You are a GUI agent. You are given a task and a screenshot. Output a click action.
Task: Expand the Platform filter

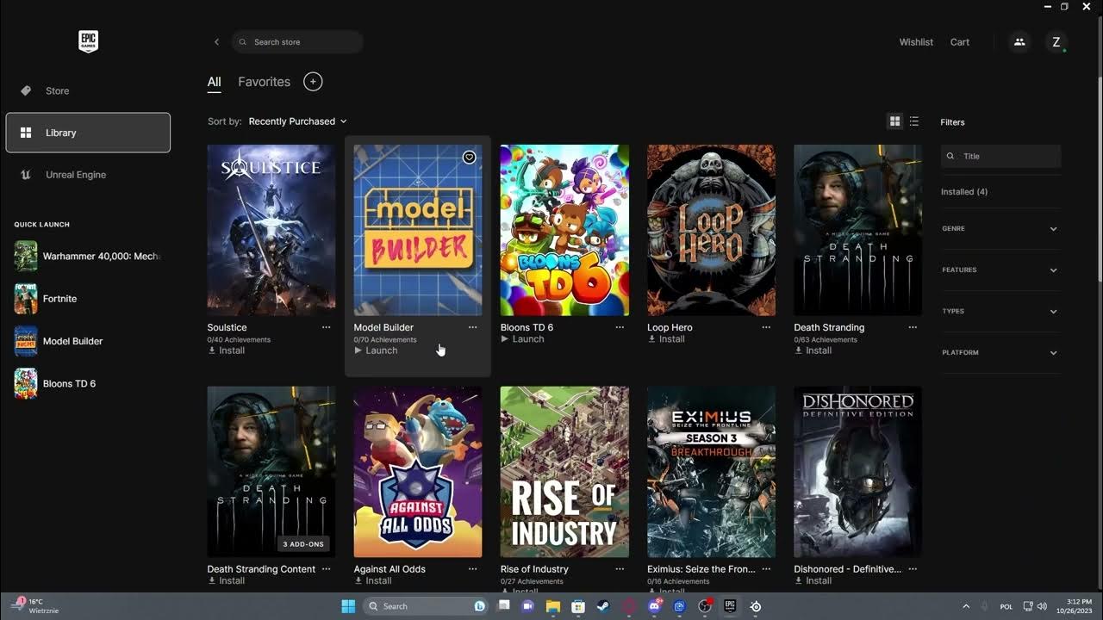tap(1000, 353)
